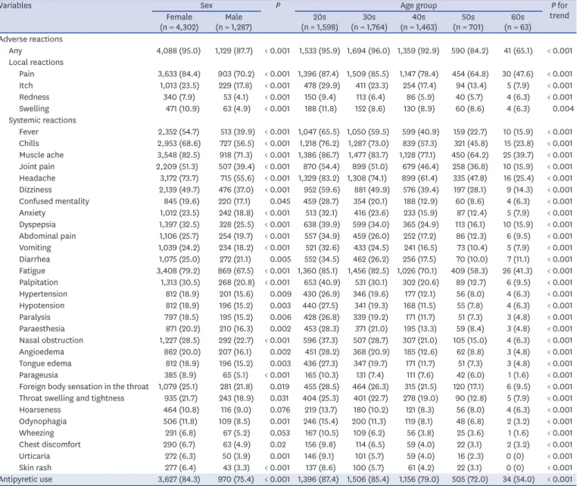This screenshot has width=583, height=486.
Task: Click the '40s (n = 1,463)' column header
Action: [419, 22]
